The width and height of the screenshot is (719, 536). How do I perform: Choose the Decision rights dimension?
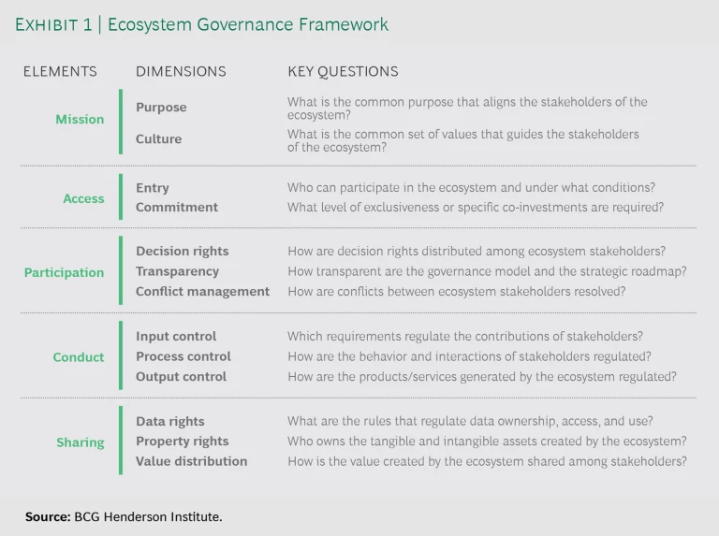[x=182, y=252]
